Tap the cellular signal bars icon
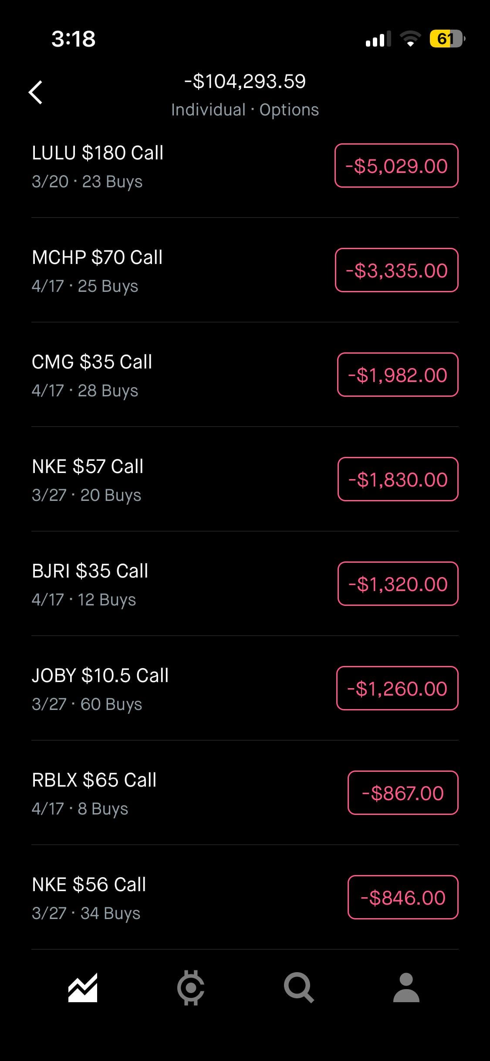Screen dimensions: 490x1061 pyautogui.click(x=378, y=39)
